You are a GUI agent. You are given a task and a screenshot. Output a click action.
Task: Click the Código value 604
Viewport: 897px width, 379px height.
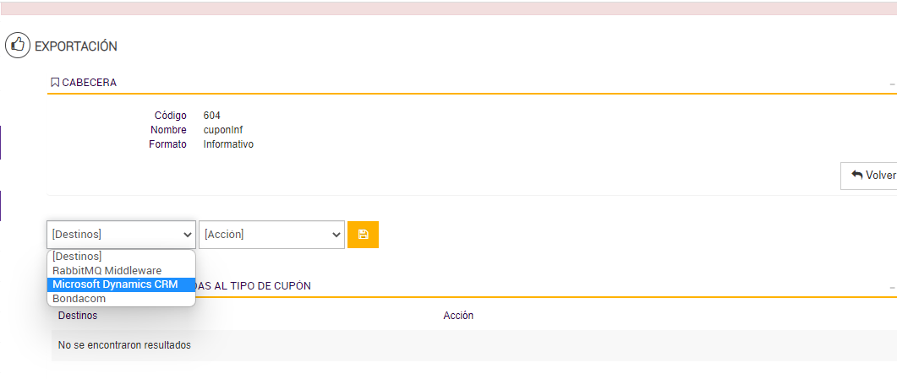(x=212, y=116)
